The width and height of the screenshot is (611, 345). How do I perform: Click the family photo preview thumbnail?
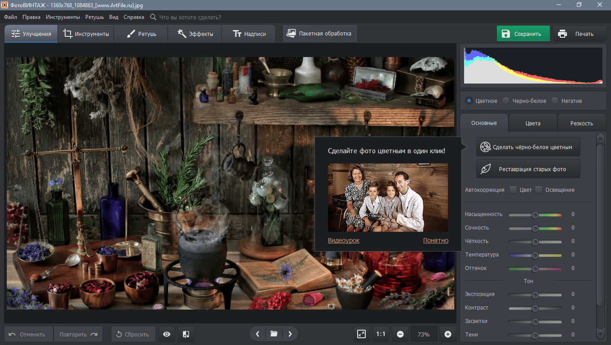[388, 198]
